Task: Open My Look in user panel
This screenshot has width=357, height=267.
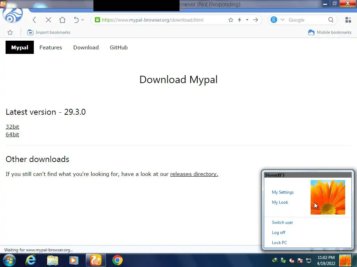Action: click(x=280, y=202)
